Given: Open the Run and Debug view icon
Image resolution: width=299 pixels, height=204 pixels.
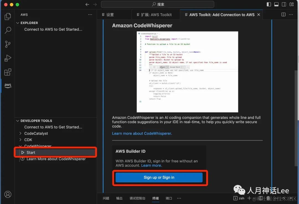Looking at the screenshot, I should 8,58.
